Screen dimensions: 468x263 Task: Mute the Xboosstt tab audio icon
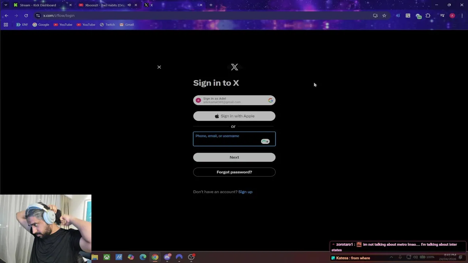[129, 5]
